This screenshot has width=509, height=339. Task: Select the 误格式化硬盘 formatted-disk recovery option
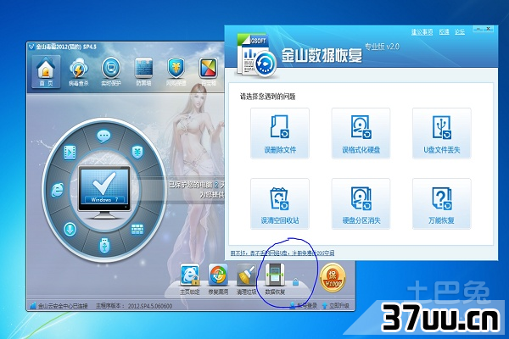point(361,133)
